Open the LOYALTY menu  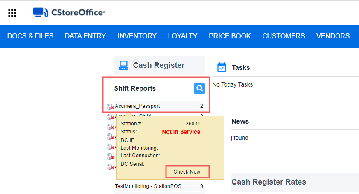(183, 36)
